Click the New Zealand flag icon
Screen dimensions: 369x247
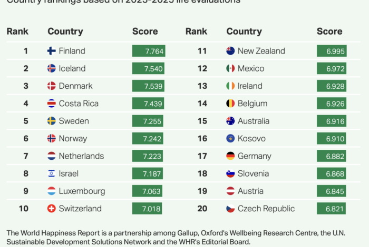click(x=230, y=51)
